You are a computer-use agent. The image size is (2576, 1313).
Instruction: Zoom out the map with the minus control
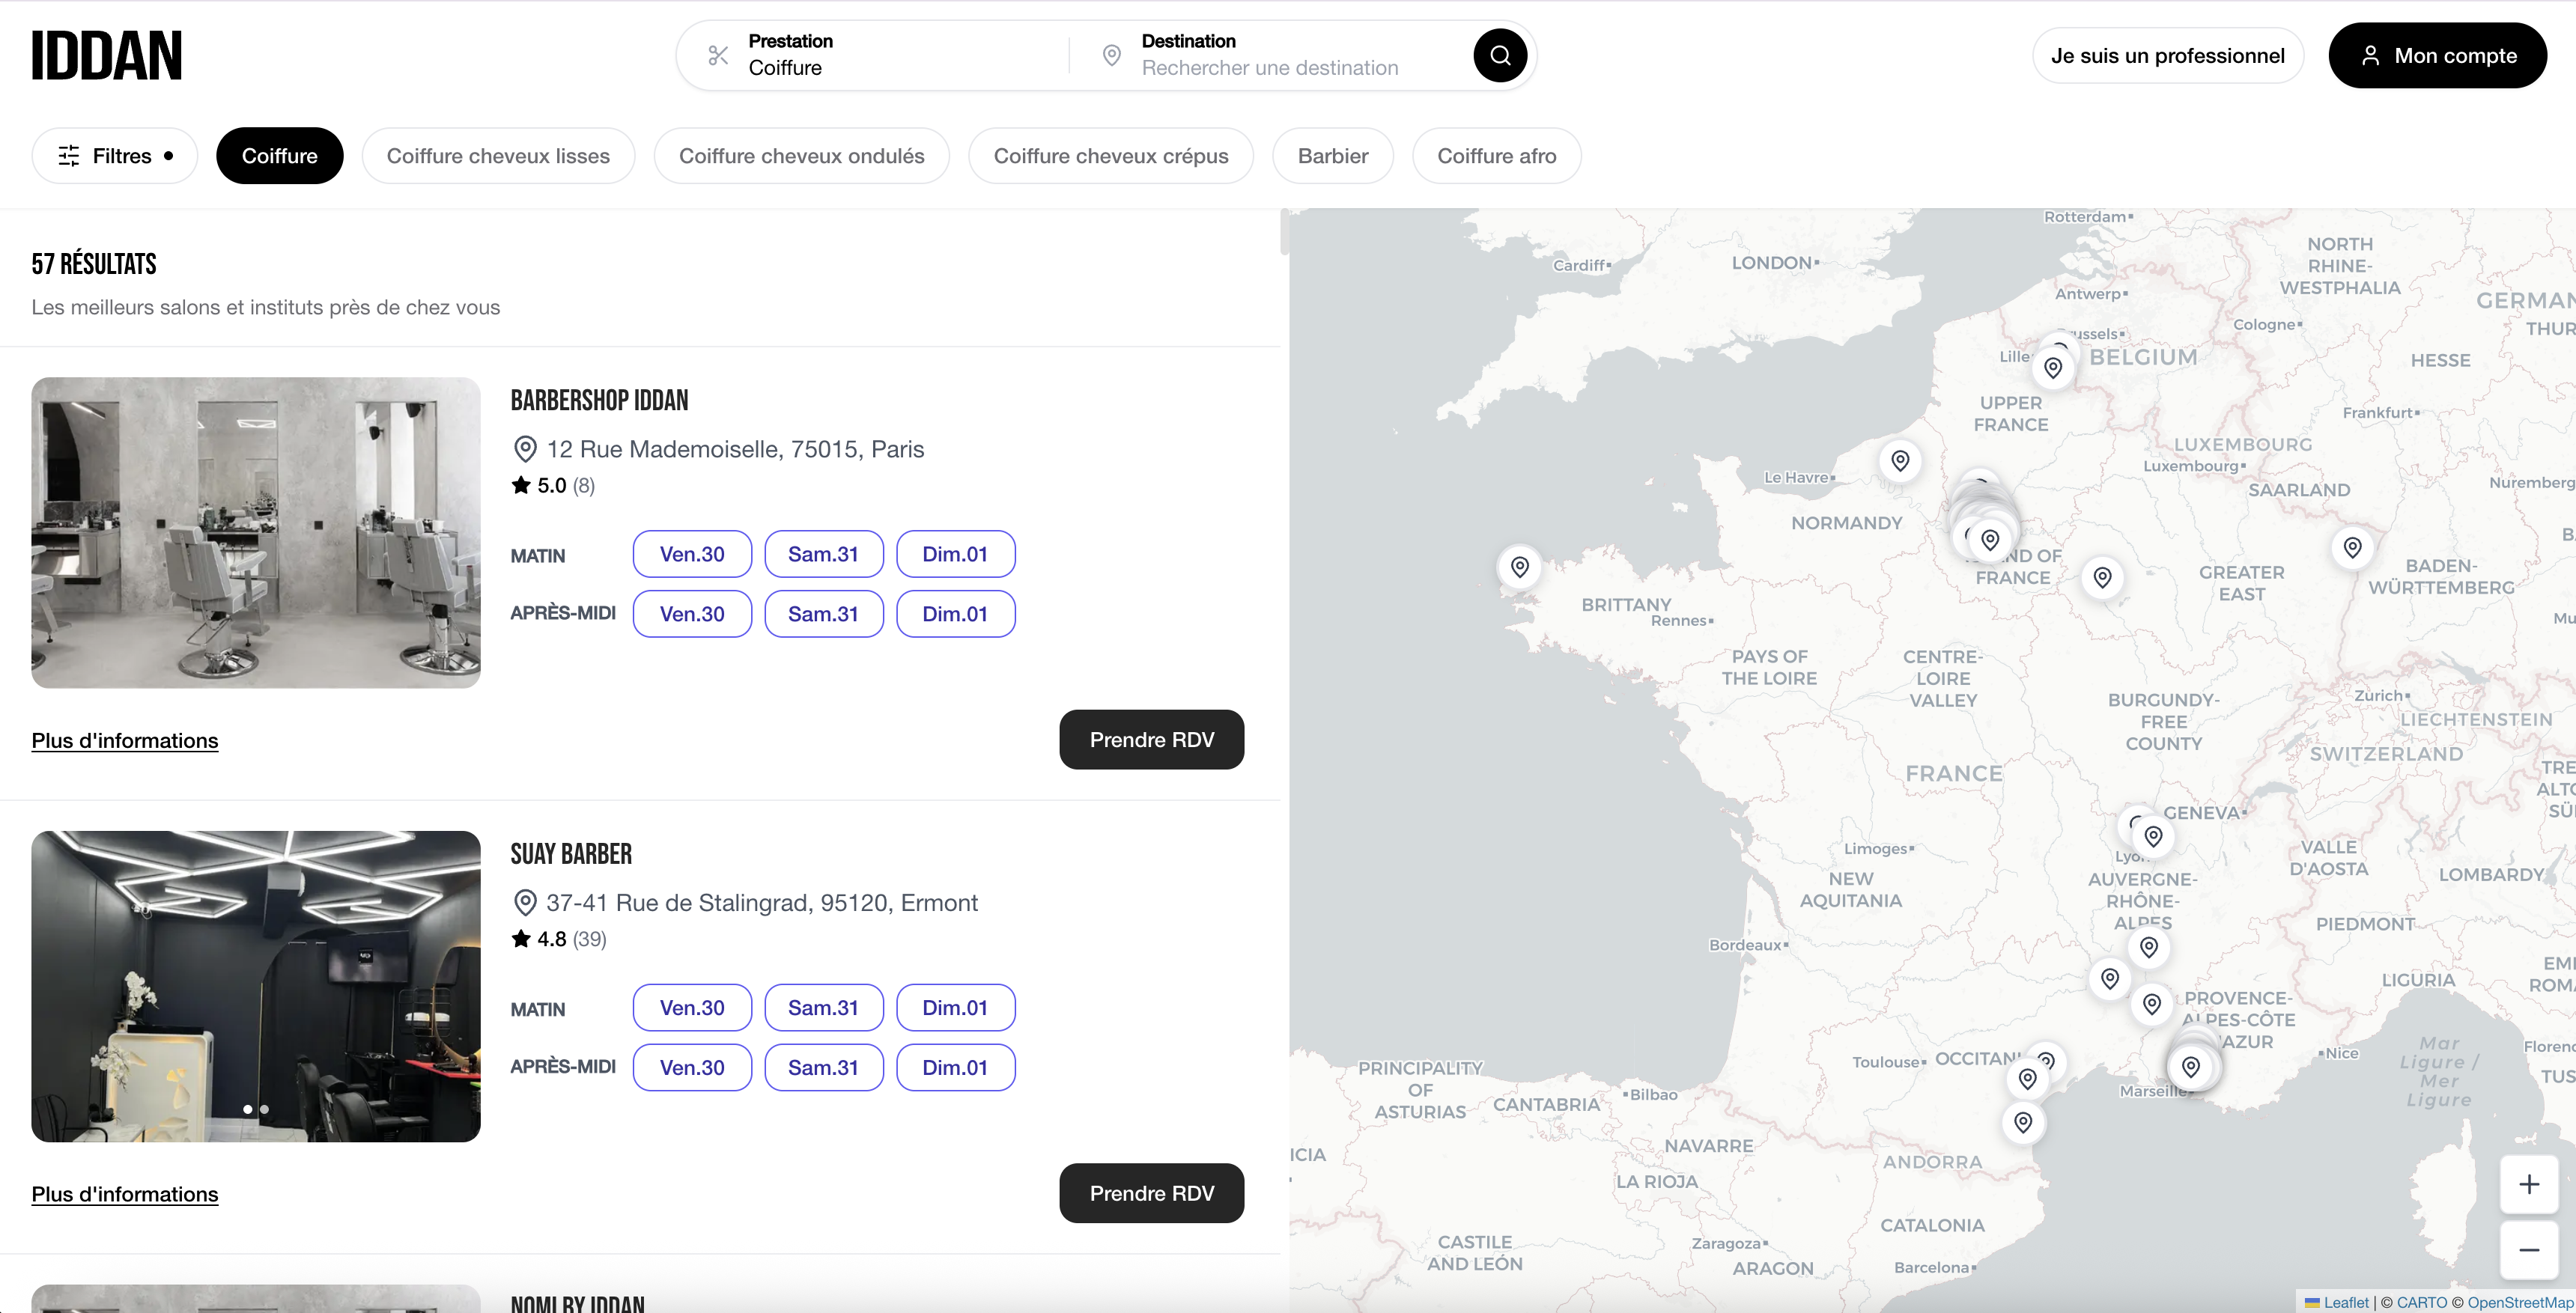[x=2529, y=1249]
